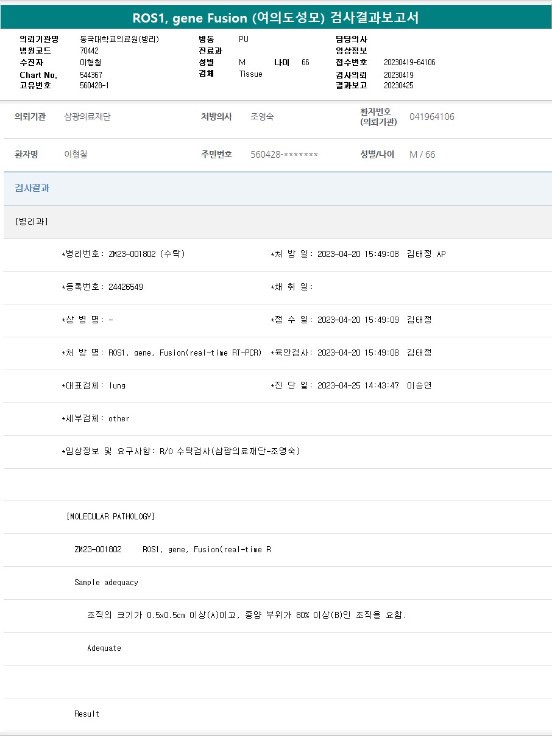Click 대표검체 value lung
The image size is (552, 755).
117,385
